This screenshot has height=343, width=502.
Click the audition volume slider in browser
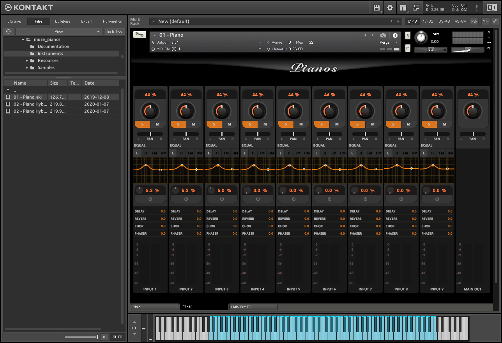pos(81,337)
